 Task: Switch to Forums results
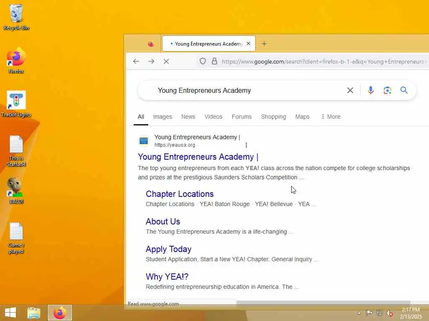coord(242,117)
